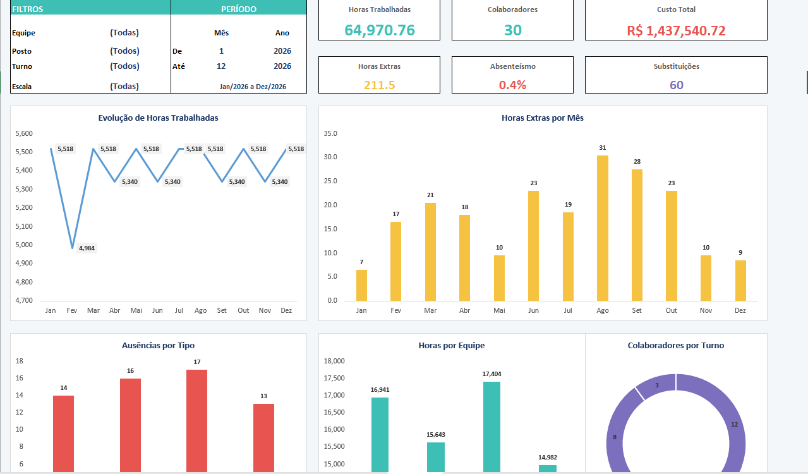The width and height of the screenshot is (808, 474).
Task: Click the red Ausências bar labeled 13
Action: 263,437
